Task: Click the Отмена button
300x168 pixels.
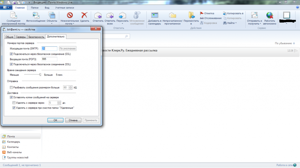Action: [x=73, y=120]
